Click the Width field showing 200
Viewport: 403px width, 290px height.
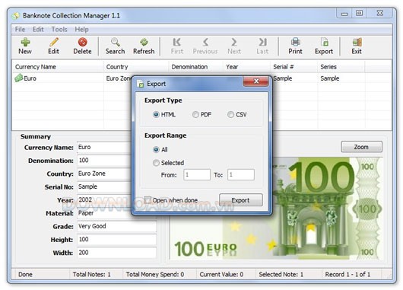pos(116,253)
